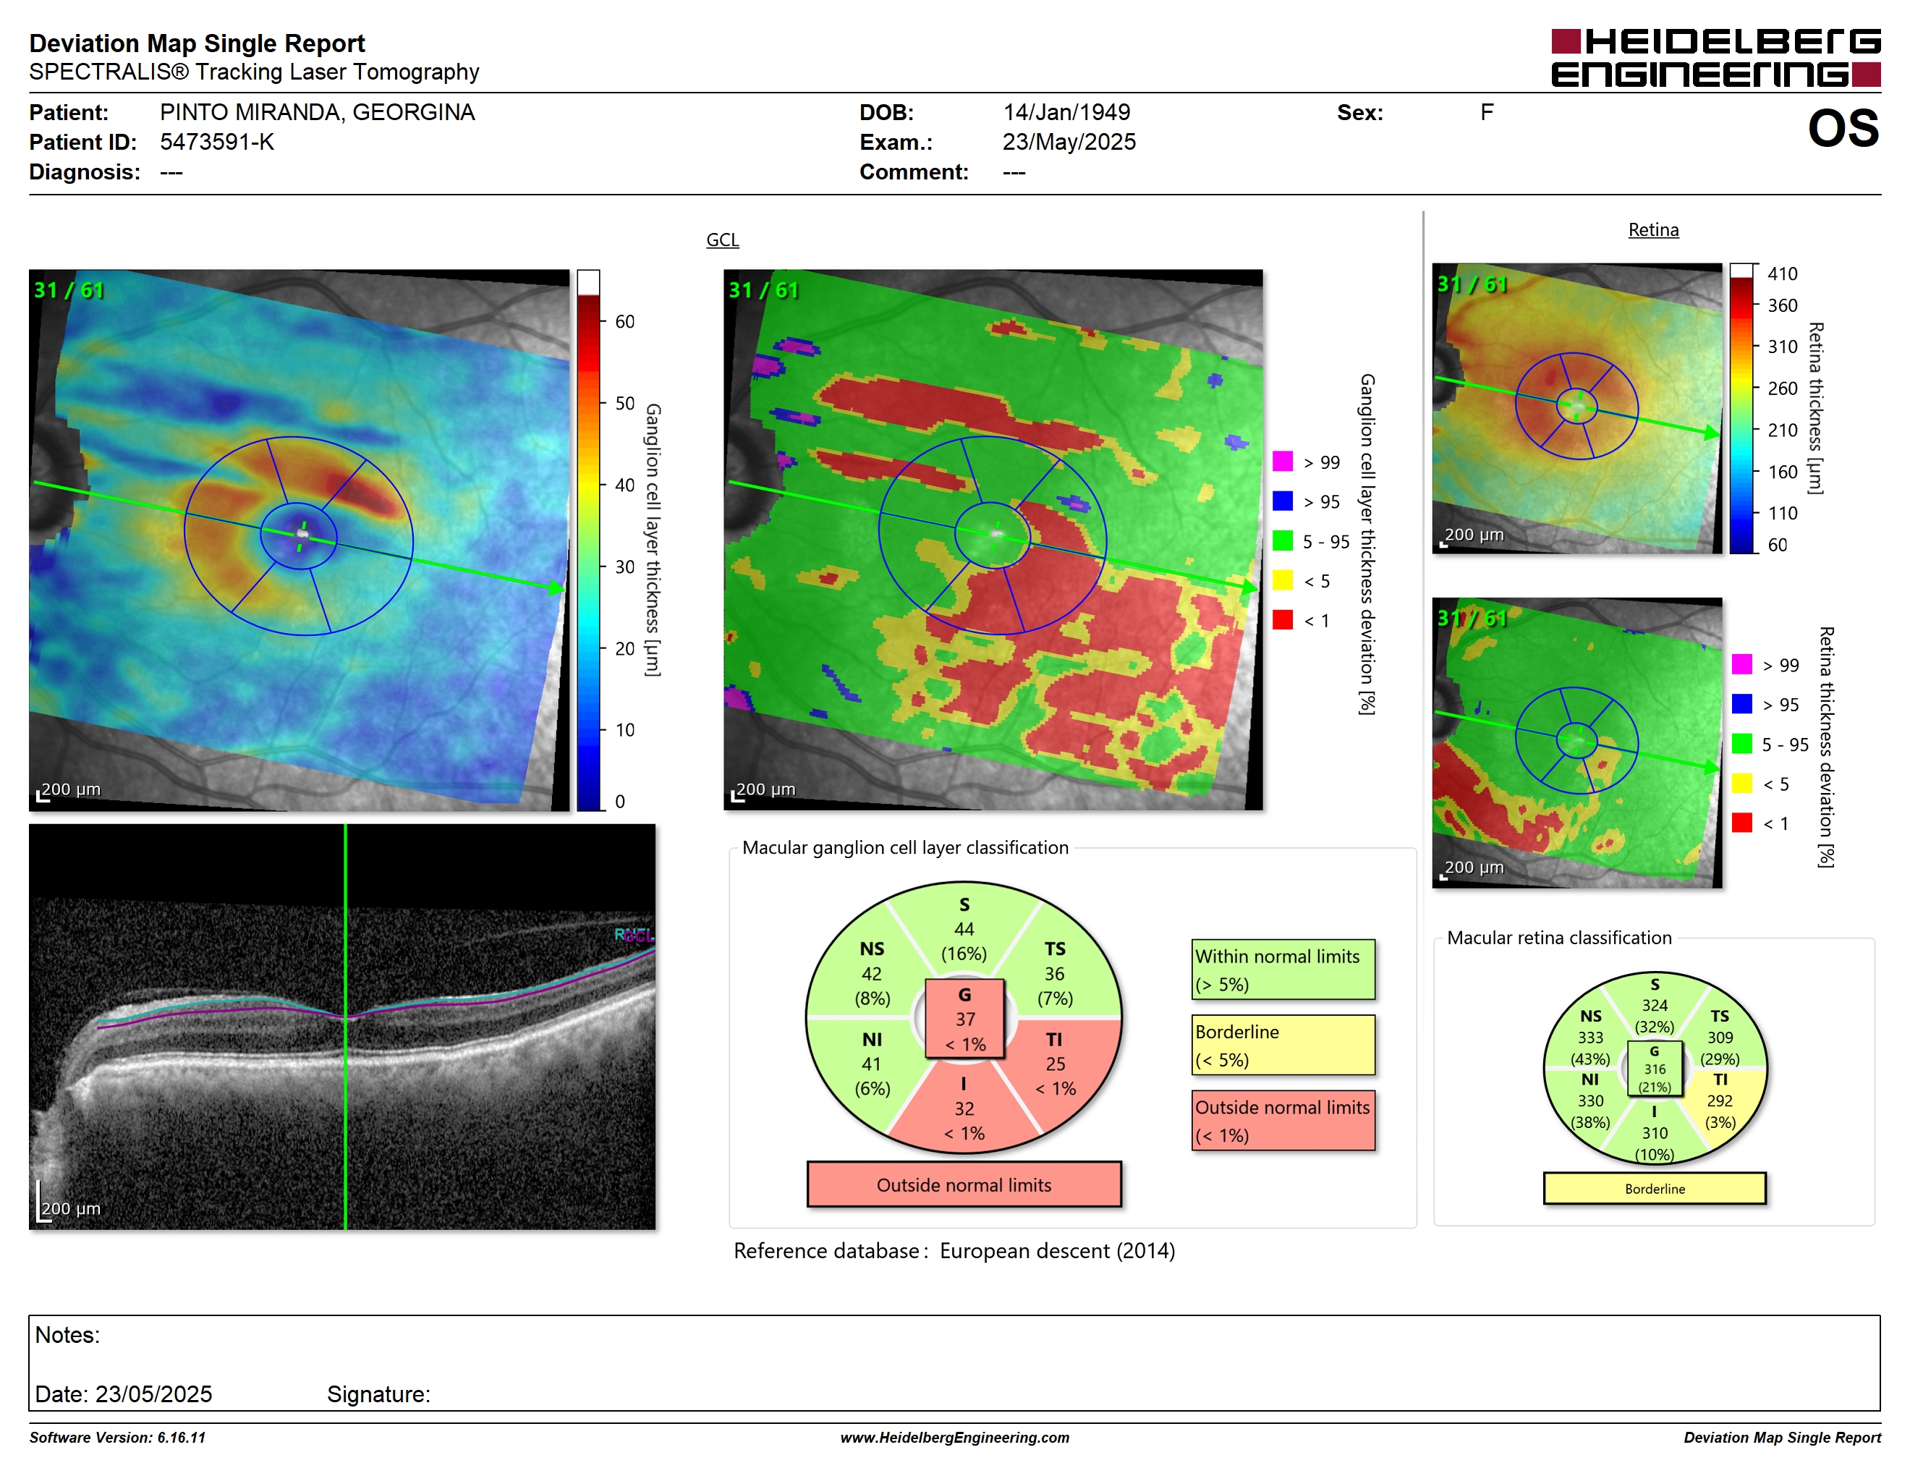Viewport: 1910px width, 1476px height.
Task: Click the Retina sector TI value 292
Action: point(1719,1101)
